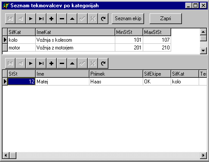This screenshot has height=162, width=209.
Task: Select the 'Haas' surname cell
Action: click(x=116, y=82)
